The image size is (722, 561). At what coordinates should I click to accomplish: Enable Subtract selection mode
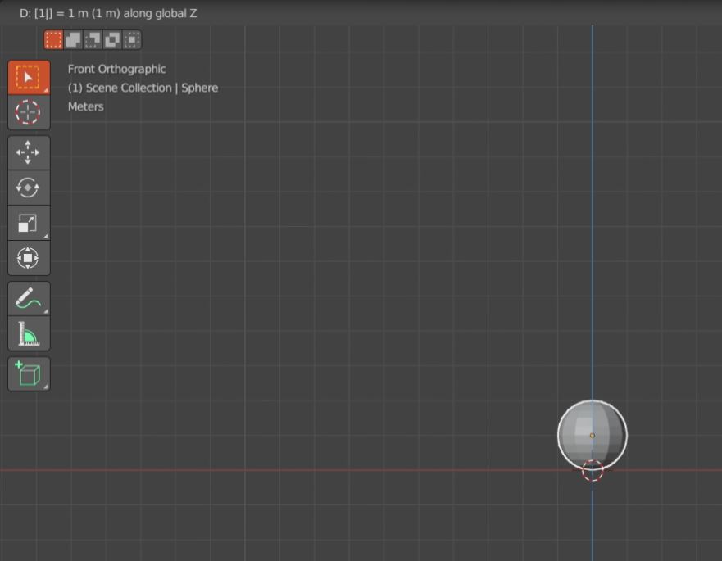(92, 39)
